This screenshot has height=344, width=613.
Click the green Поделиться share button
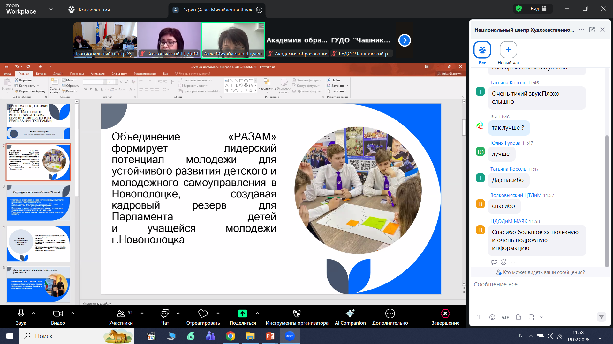243,313
